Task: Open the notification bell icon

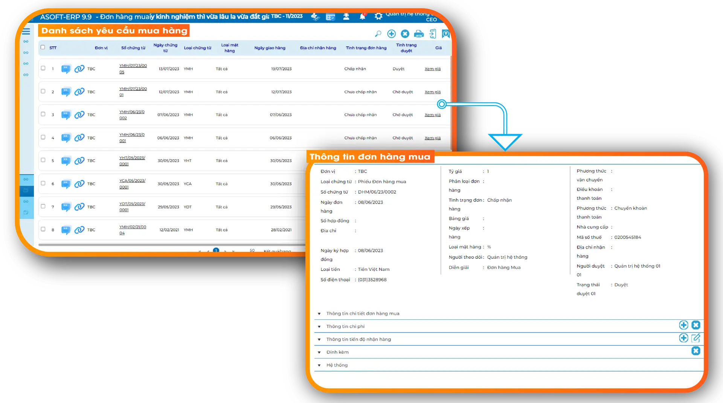Action: pyautogui.click(x=362, y=17)
